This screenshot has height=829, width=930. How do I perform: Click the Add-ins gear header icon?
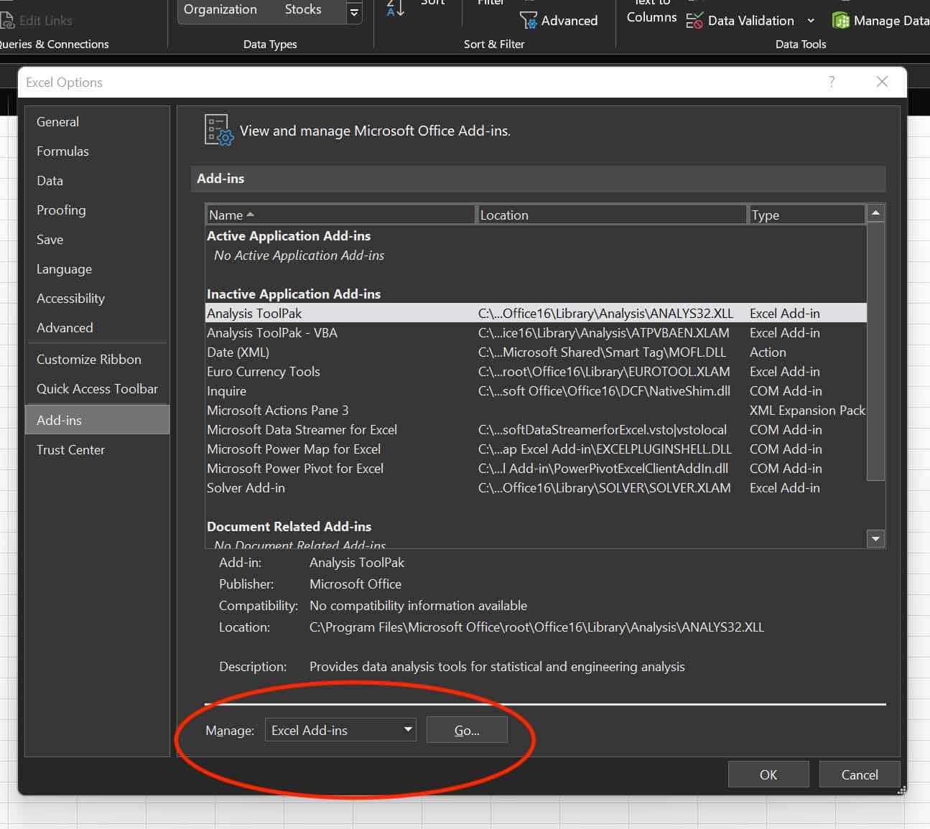218,131
